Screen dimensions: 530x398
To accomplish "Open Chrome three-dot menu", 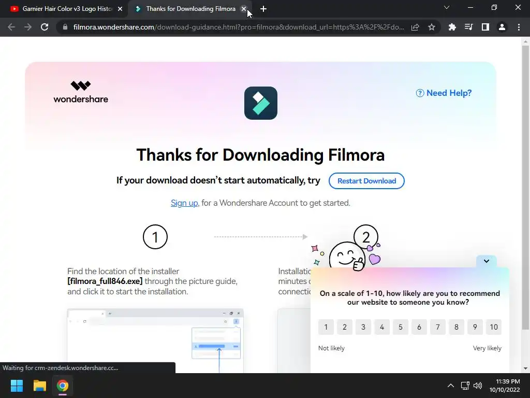I will pos(519,27).
